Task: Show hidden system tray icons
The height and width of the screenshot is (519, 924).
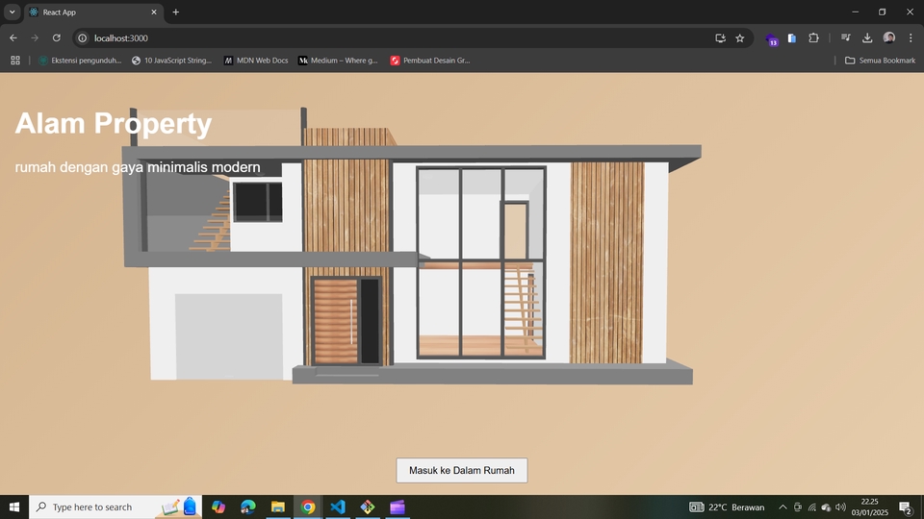Action: point(783,507)
